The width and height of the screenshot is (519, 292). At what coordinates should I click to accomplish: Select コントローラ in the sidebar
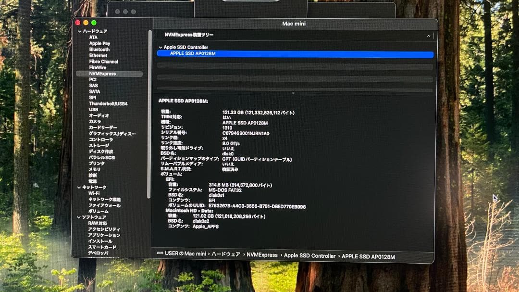coord(100,140)
